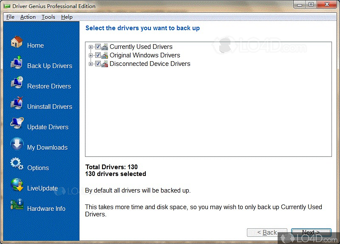This screenshot has width=340, height=244.
Task: Open the Help menu
Action: point(67,17)
